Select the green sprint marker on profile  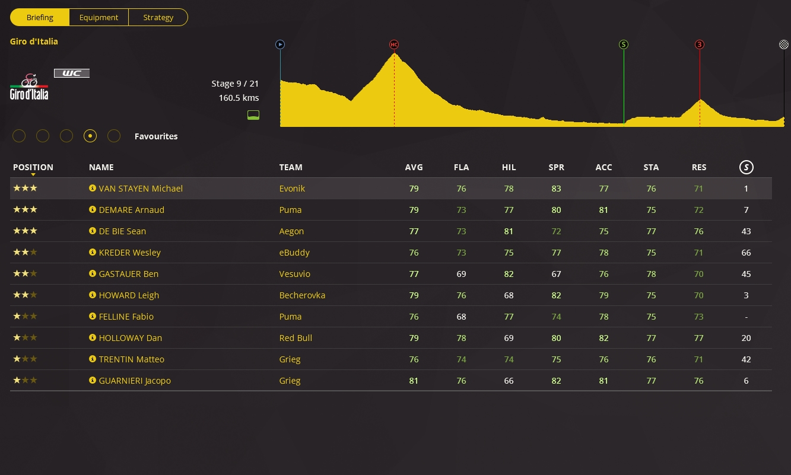(x=624, y=44)
